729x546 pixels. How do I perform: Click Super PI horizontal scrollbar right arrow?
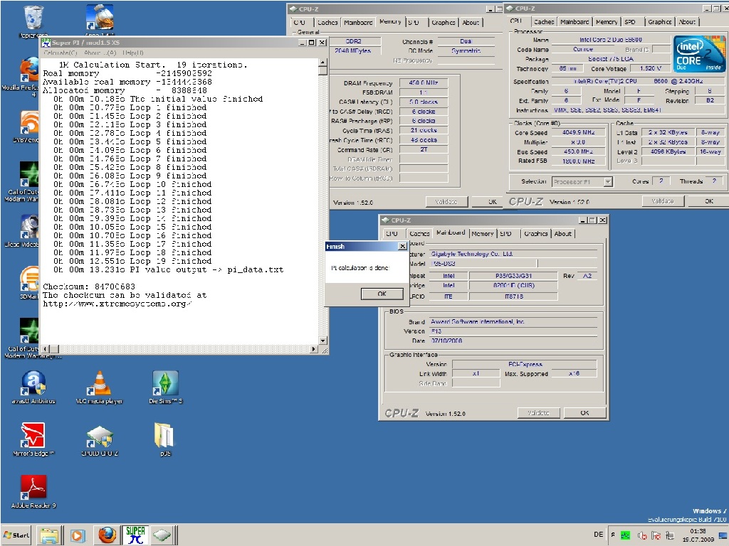314,348
